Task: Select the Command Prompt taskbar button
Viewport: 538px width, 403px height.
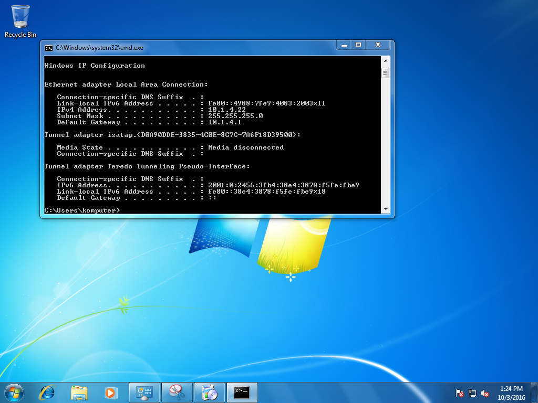Action: (242, 393)
